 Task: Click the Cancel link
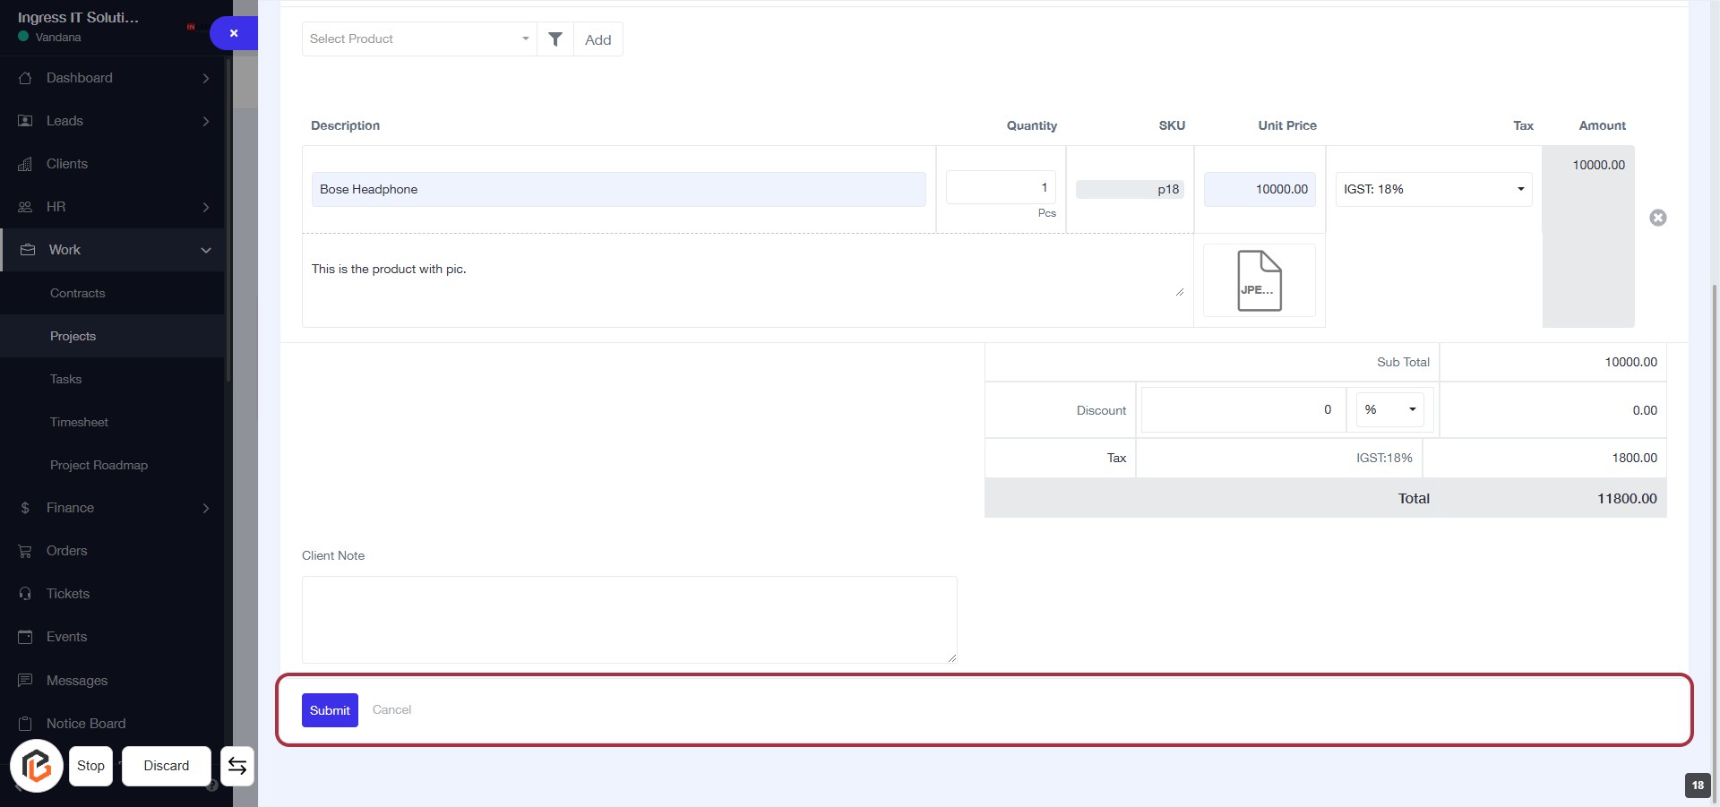[x=391, y=709]
